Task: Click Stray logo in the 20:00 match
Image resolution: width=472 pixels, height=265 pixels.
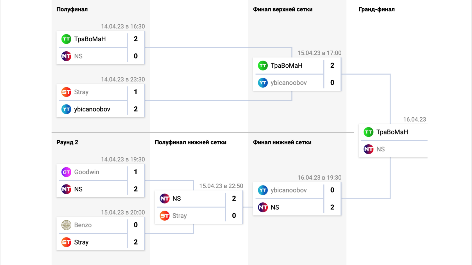Action: point(66,242)
